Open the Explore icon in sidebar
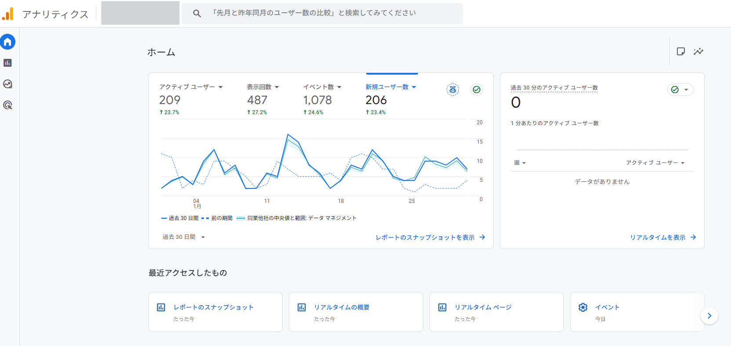 [7, 84]
